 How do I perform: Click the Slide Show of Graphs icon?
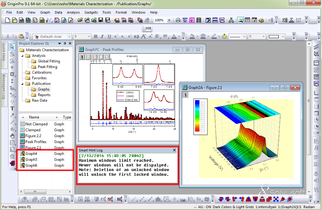point(185,20)
